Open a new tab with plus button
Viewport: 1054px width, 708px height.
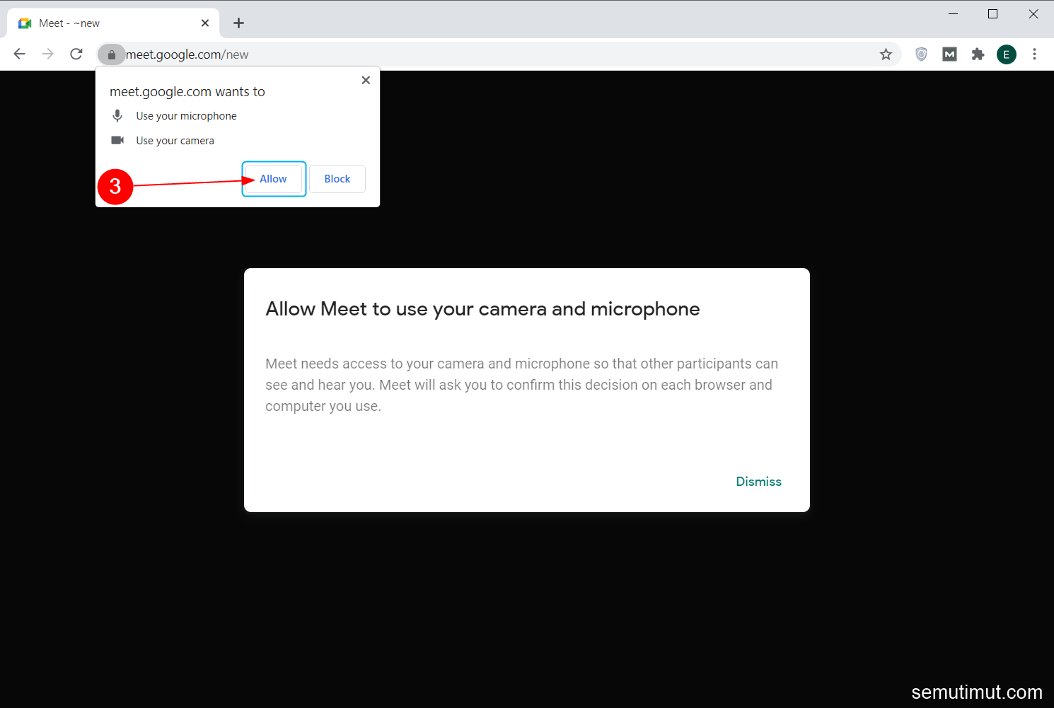(238, 23)
